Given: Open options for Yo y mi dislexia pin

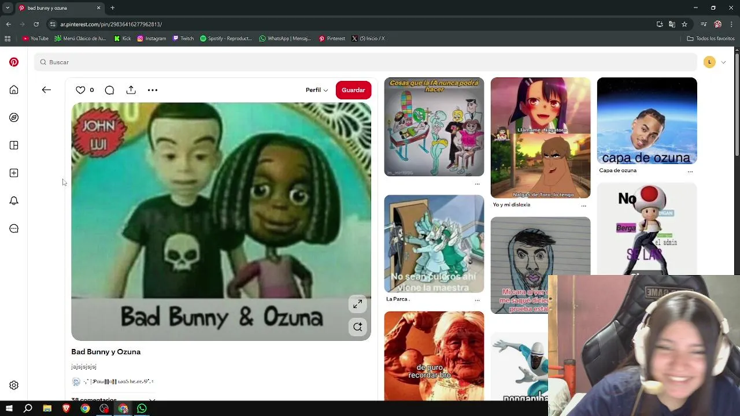Looking at the screenshot, I should point(583,206).
